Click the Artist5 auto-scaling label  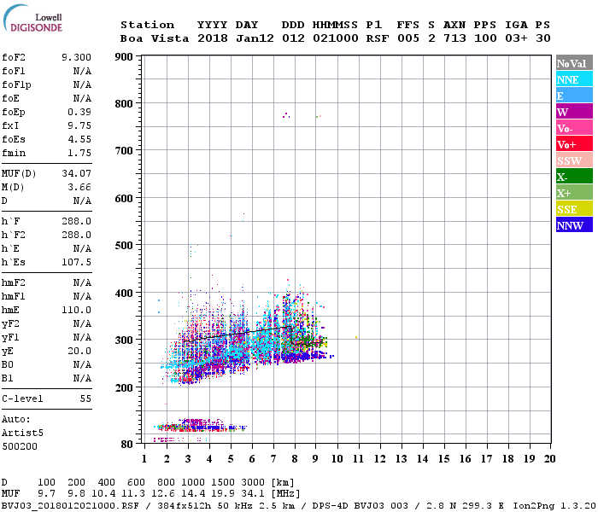(22, 433)
